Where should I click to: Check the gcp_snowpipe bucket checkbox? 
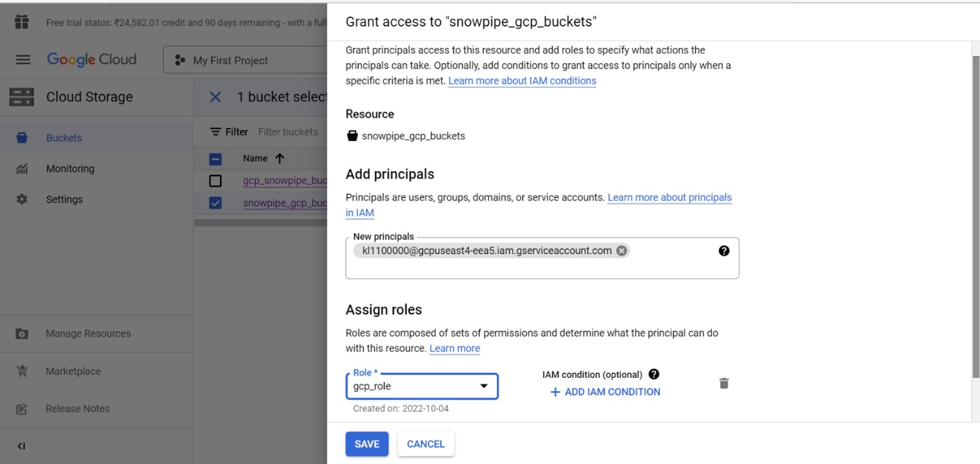pos(215,181)
